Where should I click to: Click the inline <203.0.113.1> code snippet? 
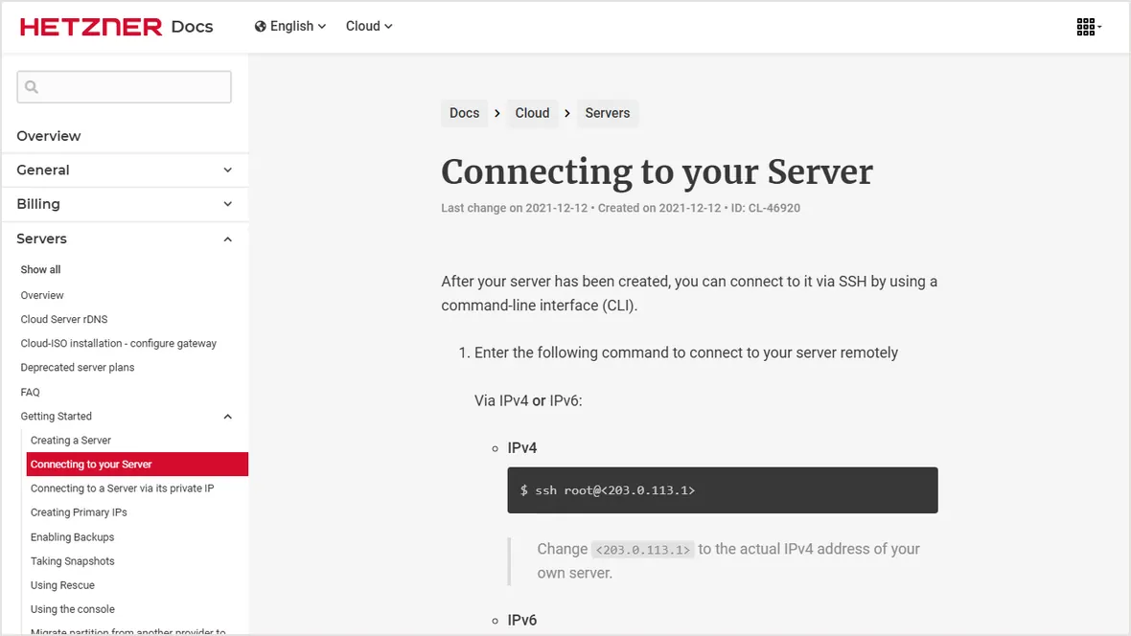643,550
